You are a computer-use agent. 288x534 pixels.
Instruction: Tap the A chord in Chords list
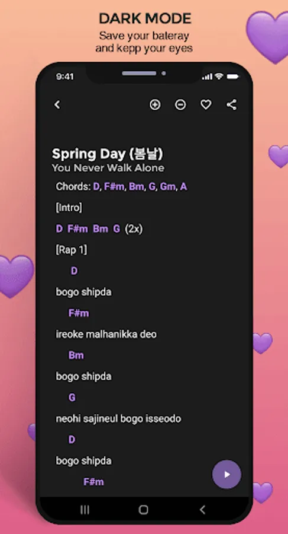click(183, 187)
